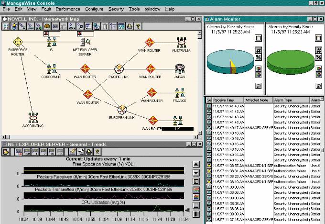This screenshot has width=325, height=224.
Task: Show percentages with % button in Alarms by Family
Action: [319, 57]
